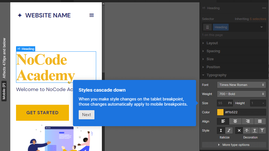Click the H1 Heading label above the canvas element
This screenshot has height=151, width=269.
[26, 49]
